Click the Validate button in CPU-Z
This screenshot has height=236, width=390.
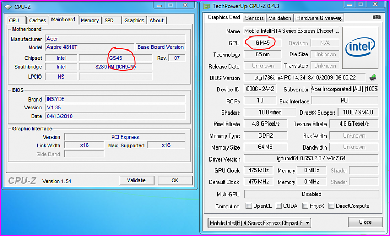click(x=136, y=180)
